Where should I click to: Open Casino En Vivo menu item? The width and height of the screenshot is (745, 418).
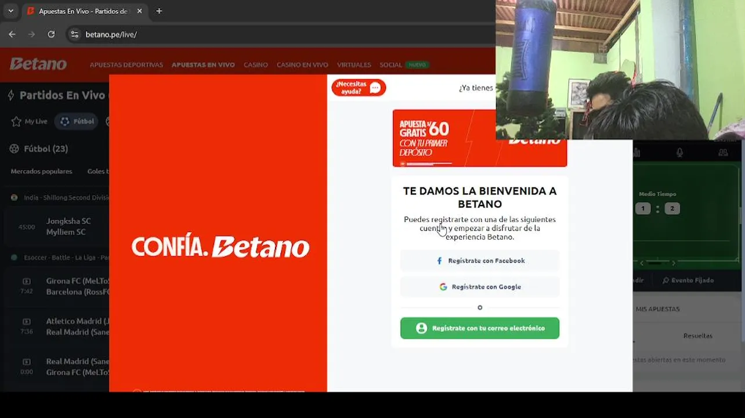point(302,65)
